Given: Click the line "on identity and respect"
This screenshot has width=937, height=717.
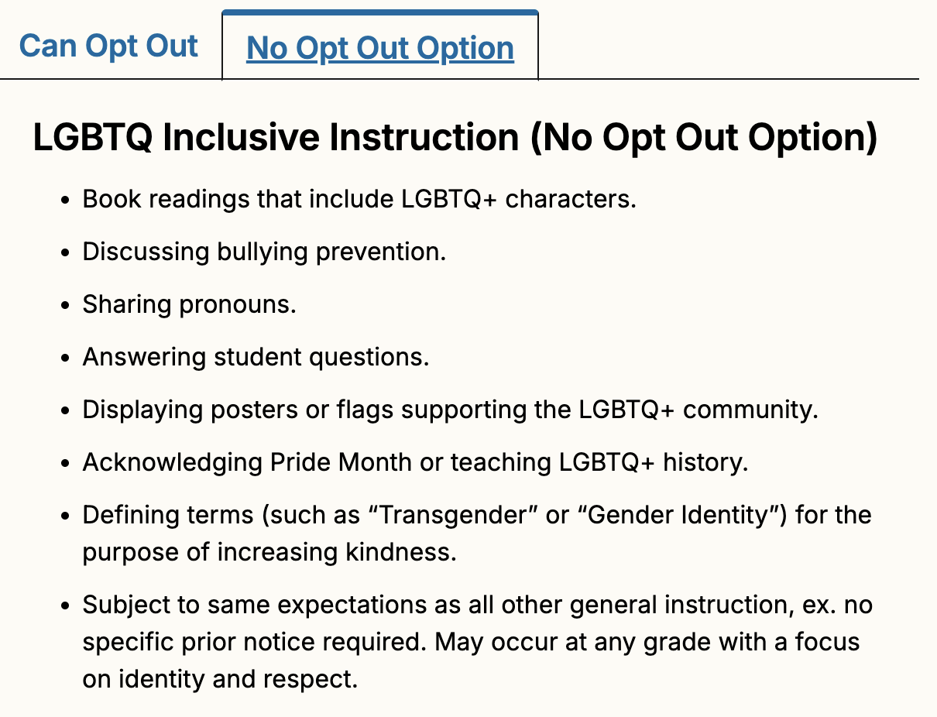Looking at the screenshot, I should click(x=220, y=679).
